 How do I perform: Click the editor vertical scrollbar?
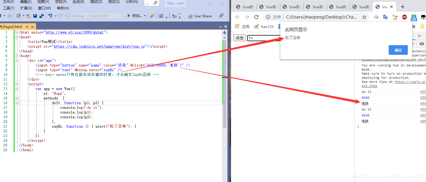(x=225, y=84)
